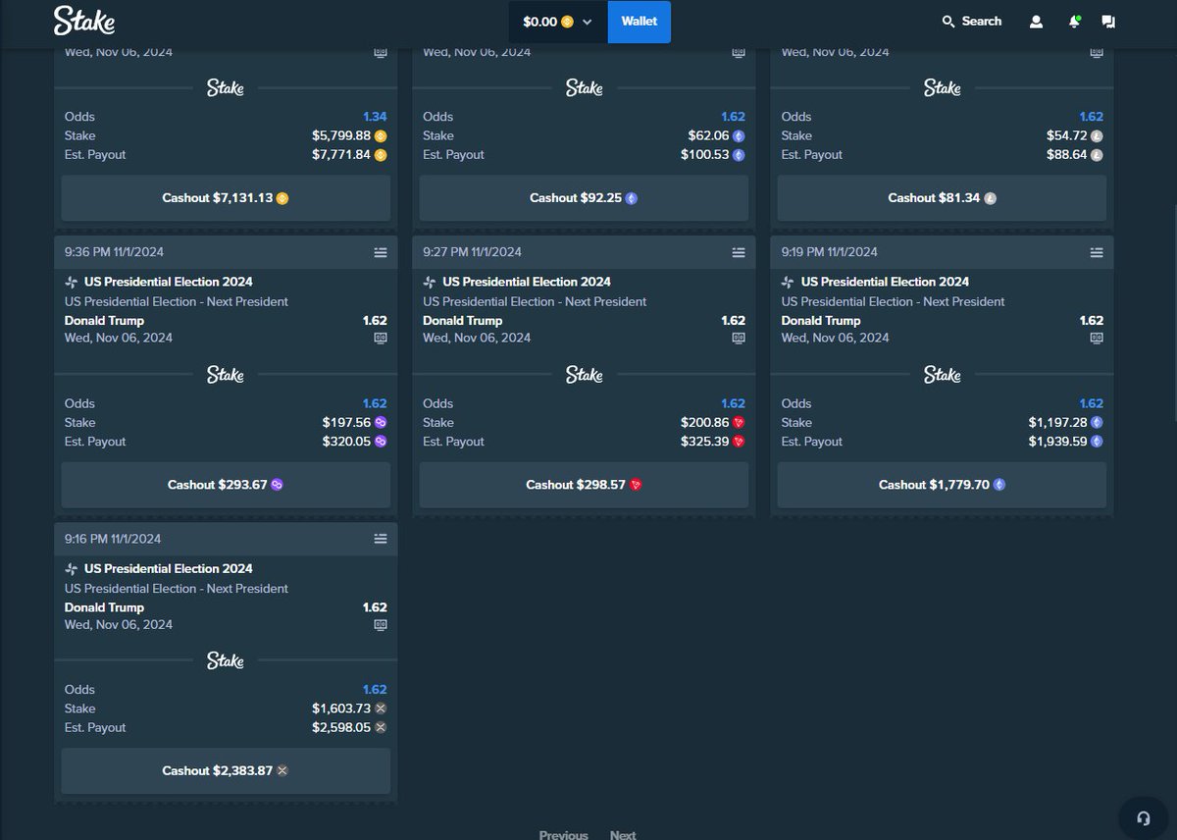The width and height of the screenshot is (1177, 840).
Task: Select blue 1.62 odds on 9:27 PM card
Action: (x=733, y=403)
